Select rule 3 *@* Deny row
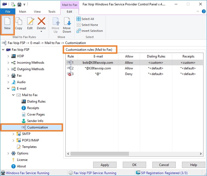Screen dimensions: 207x176 (x=134, y=74)
